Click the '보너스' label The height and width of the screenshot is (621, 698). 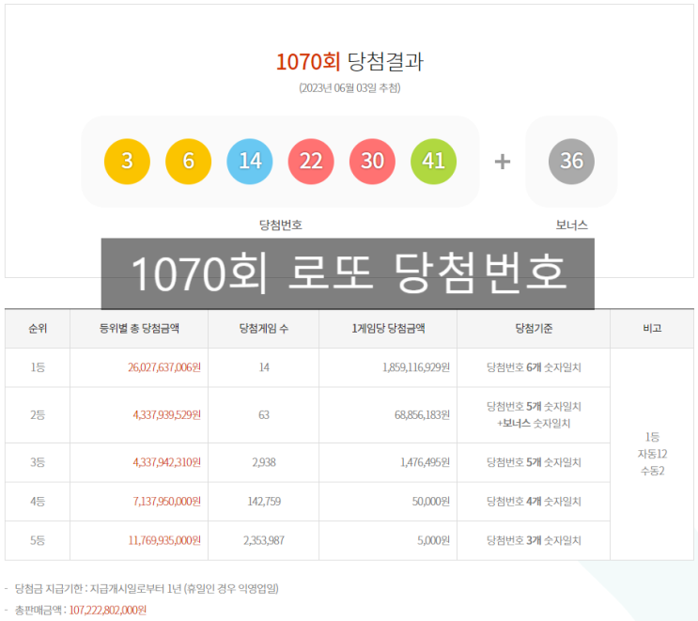(571, 225)
